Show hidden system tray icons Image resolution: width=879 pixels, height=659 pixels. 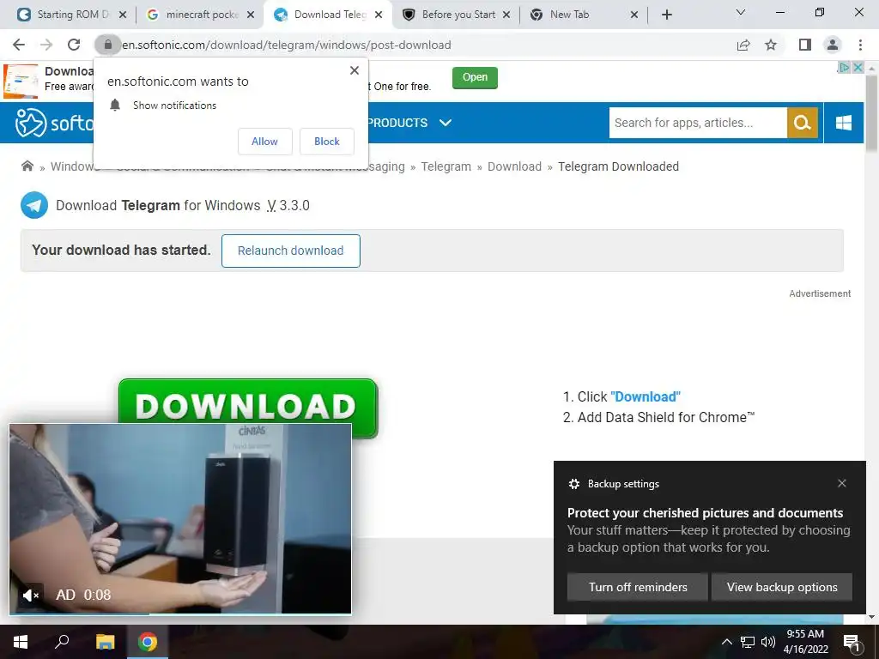(726, 642)
